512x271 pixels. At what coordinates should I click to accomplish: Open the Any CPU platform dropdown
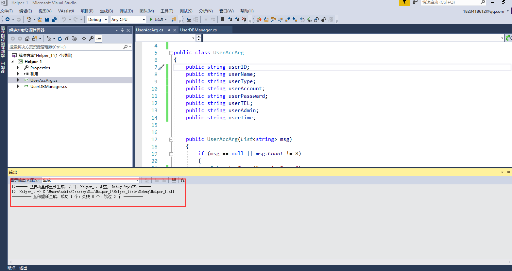(x=128, y=20)
